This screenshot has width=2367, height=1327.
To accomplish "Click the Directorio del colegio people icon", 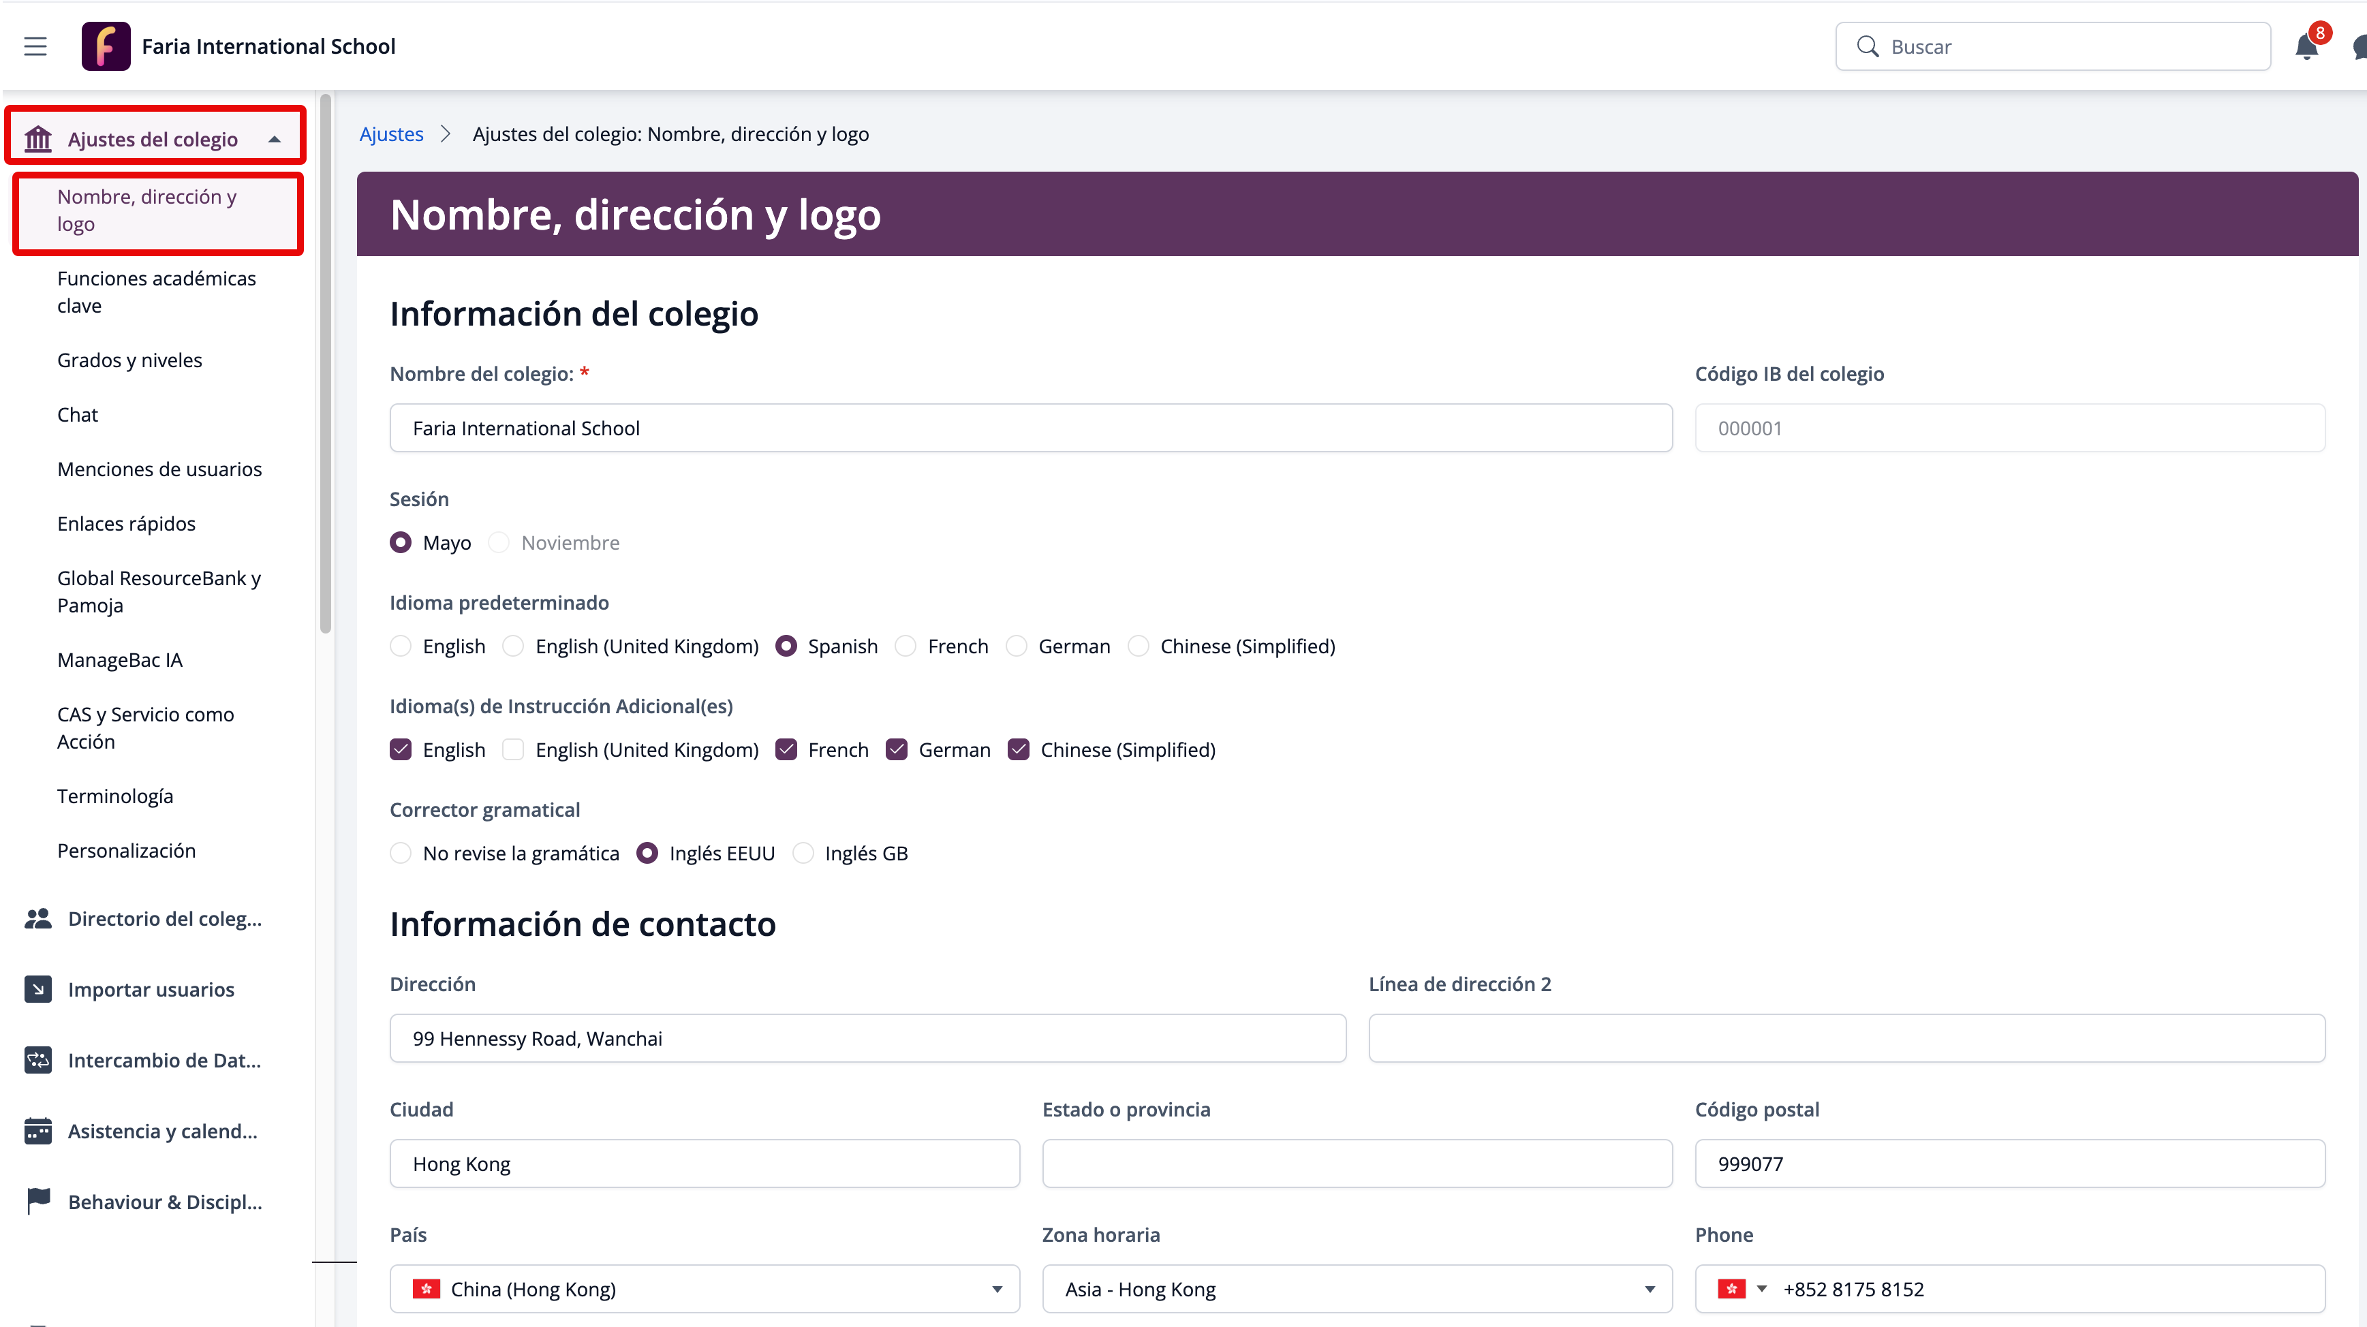I will coord(37,918).
